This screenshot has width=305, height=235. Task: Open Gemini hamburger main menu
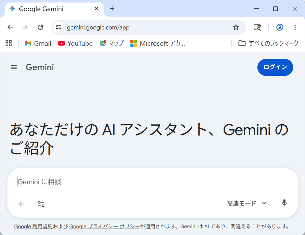click(x=14, y=67)
